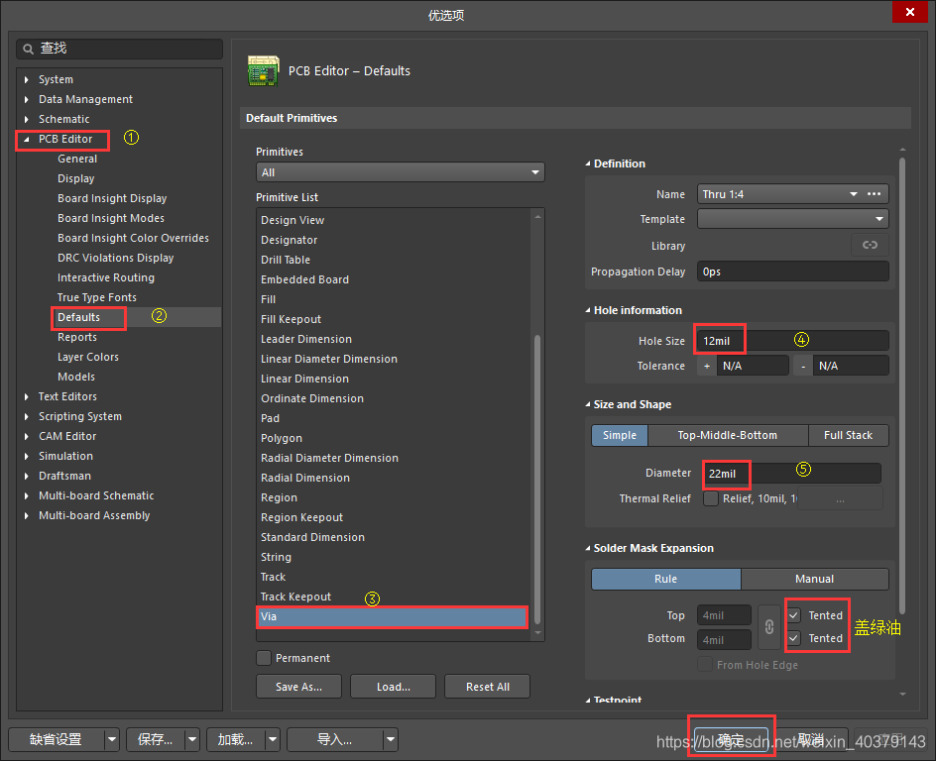Expand the CAM Editor node
Screen dimensions: 936x761
[26, 436]
